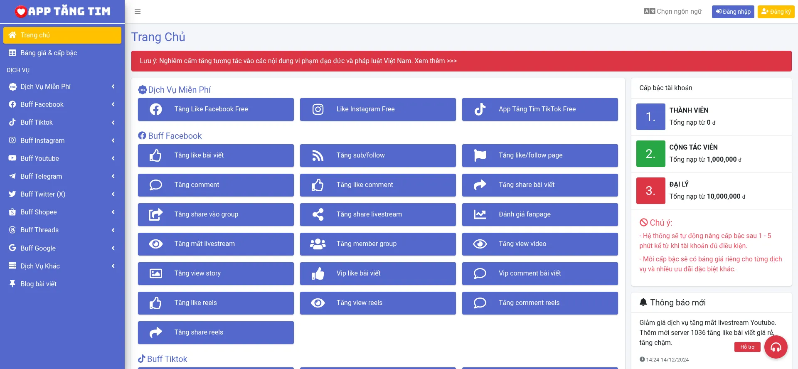Select Buff Shopee in the sidebar

click(62, 212)
